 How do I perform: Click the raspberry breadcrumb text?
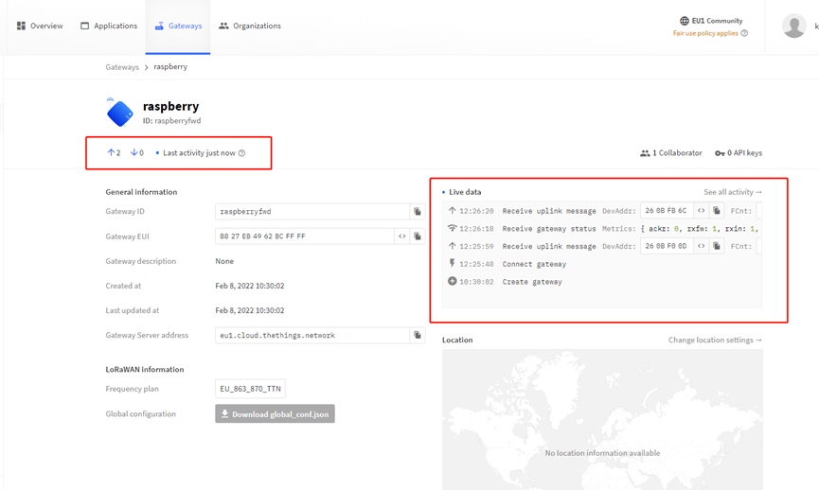[x=170, y=67]
